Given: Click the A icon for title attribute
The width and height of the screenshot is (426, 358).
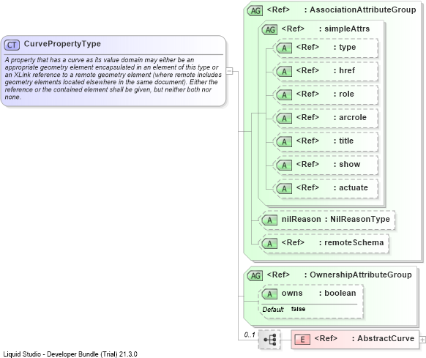Looking at the screenshot, I should tap(284, 141).
